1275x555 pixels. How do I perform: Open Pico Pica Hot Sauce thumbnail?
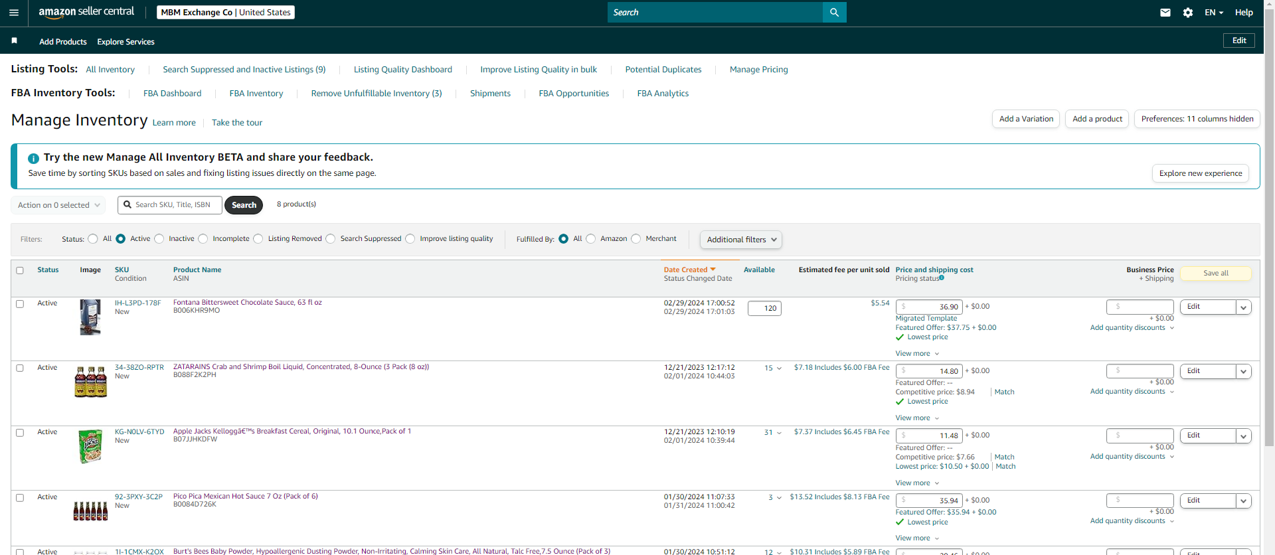[90, 511]
